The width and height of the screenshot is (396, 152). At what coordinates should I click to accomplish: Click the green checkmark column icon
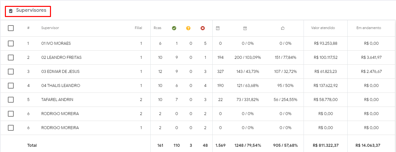point(174,28)
